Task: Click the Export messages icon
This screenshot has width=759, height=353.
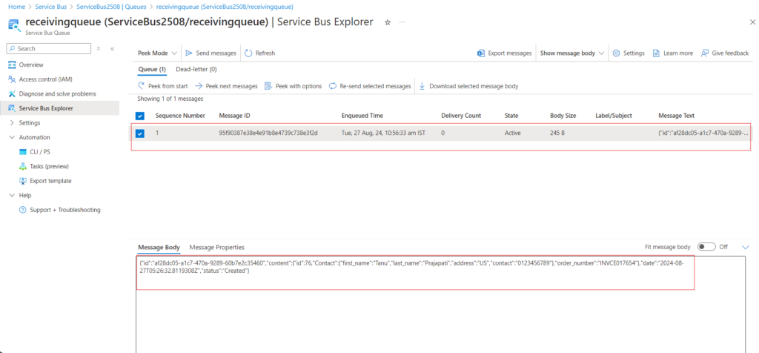Action: [480, 53]
